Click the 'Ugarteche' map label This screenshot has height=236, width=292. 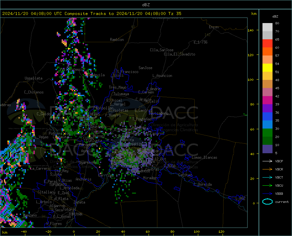coord(88,163)
